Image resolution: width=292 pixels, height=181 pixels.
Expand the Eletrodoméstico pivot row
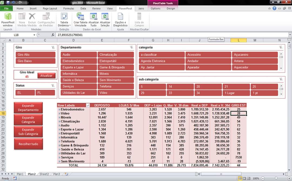59,110
